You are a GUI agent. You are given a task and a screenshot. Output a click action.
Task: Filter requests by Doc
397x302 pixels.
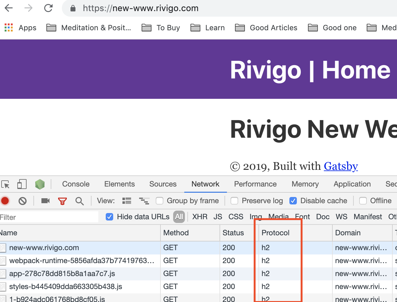323,217
